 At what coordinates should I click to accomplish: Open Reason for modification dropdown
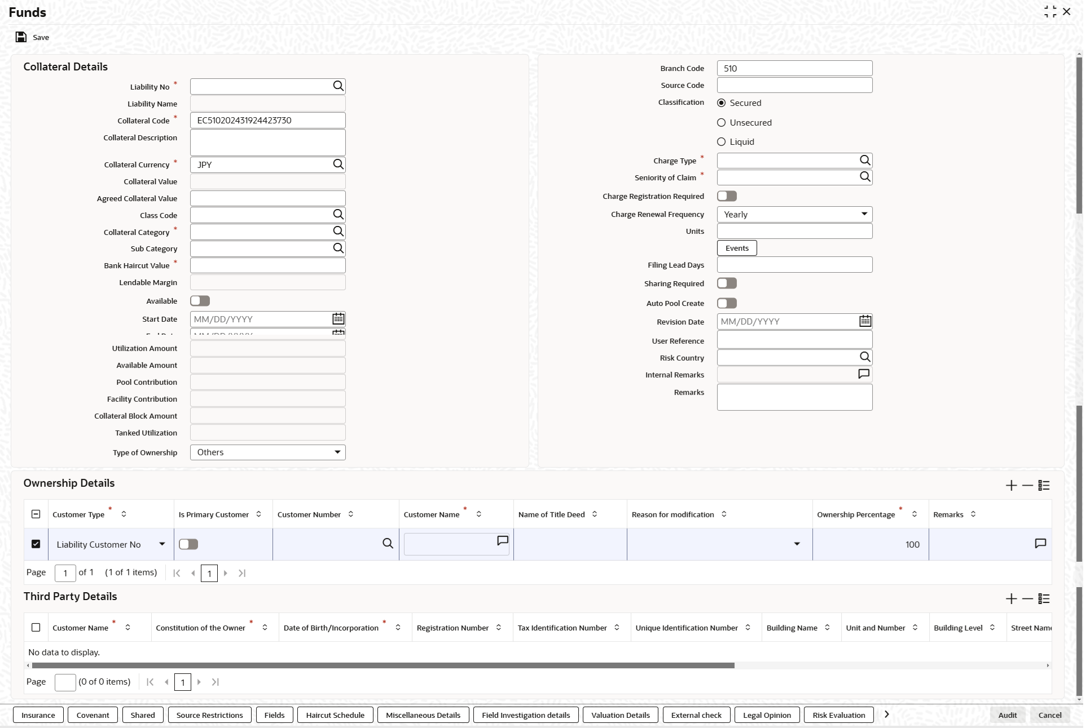(x=797, y=544)
